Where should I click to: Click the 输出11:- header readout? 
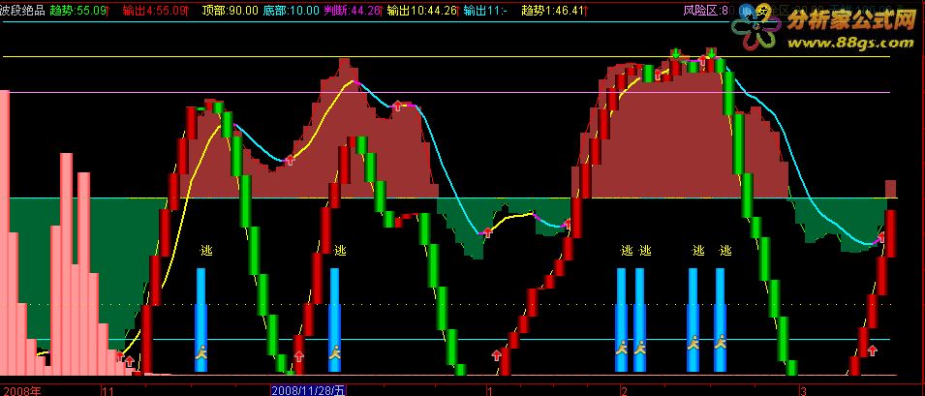487,10
